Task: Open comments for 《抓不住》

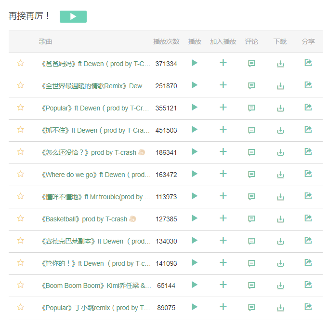Action: (251, 130)
